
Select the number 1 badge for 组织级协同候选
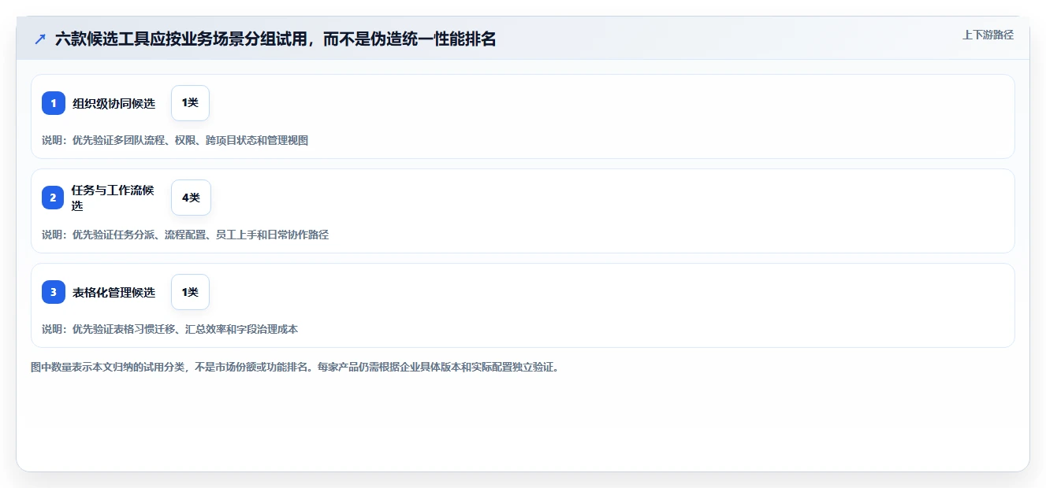54,103
